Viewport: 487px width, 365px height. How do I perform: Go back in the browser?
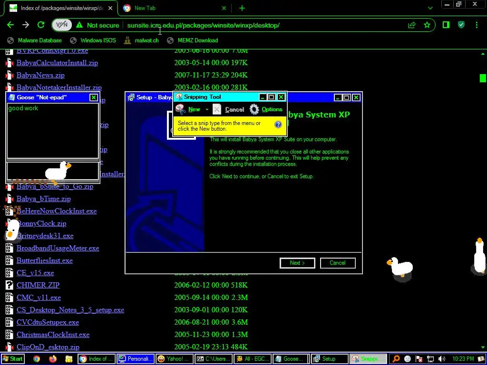(10, 25)
